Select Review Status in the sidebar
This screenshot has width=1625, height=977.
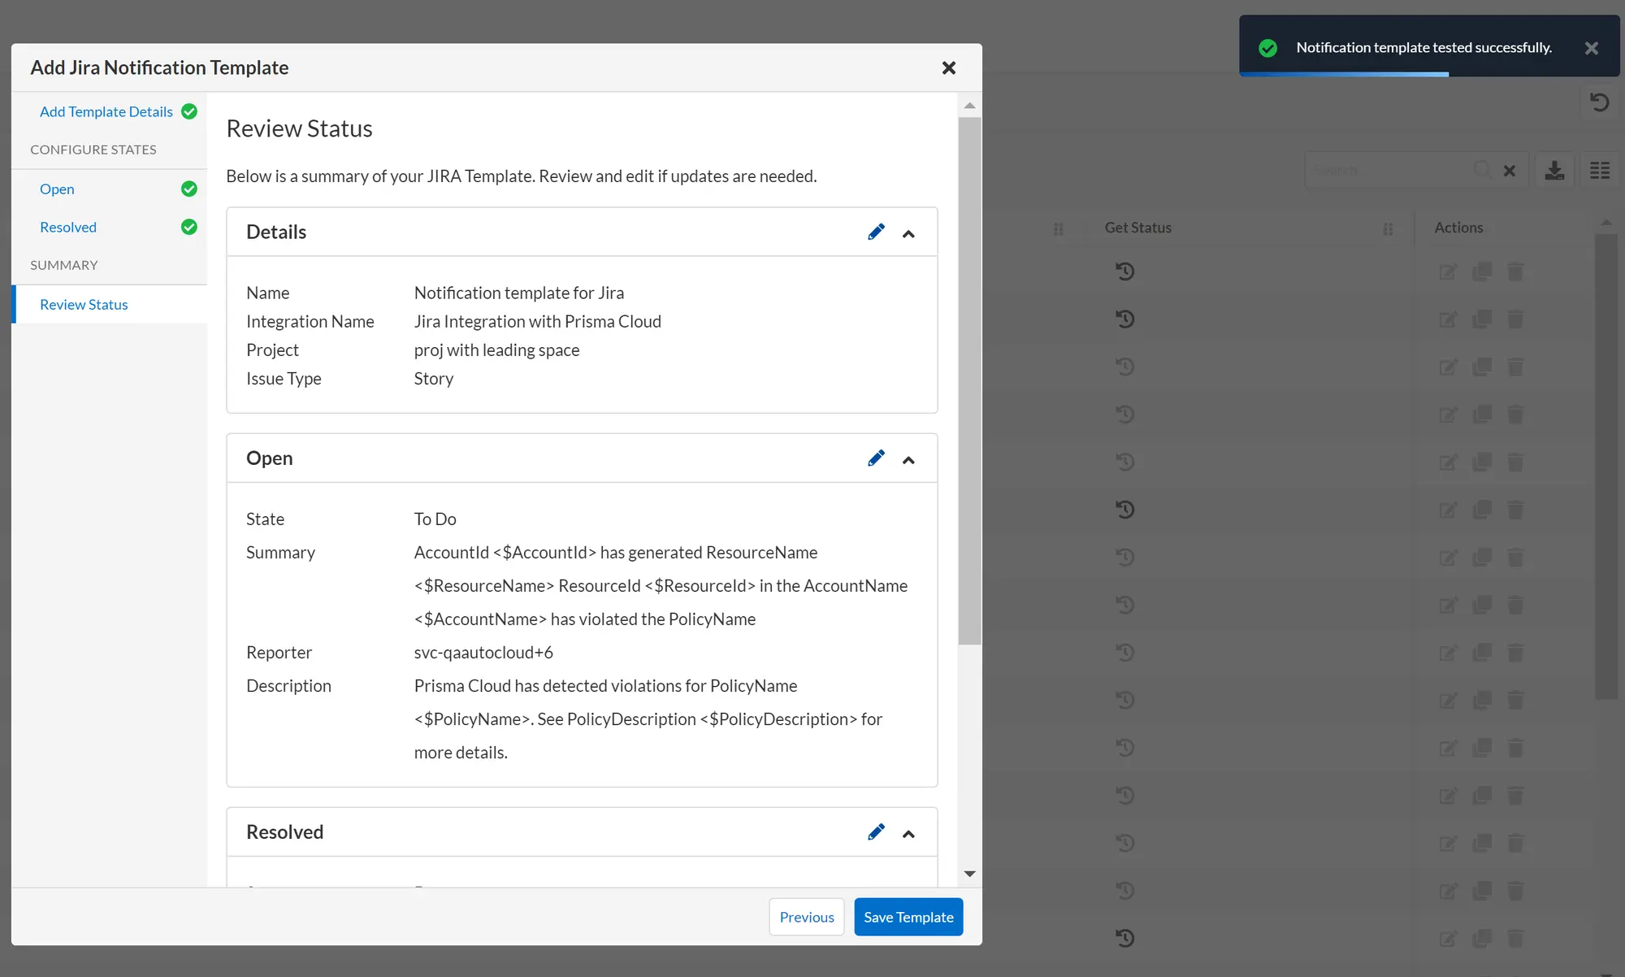coord(84,305)
